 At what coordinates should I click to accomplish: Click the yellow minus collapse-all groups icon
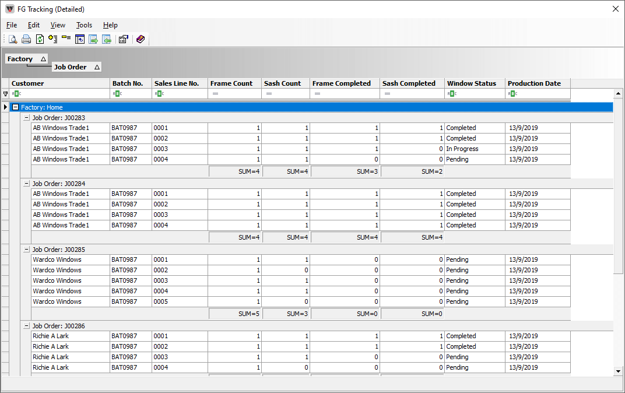66,38
